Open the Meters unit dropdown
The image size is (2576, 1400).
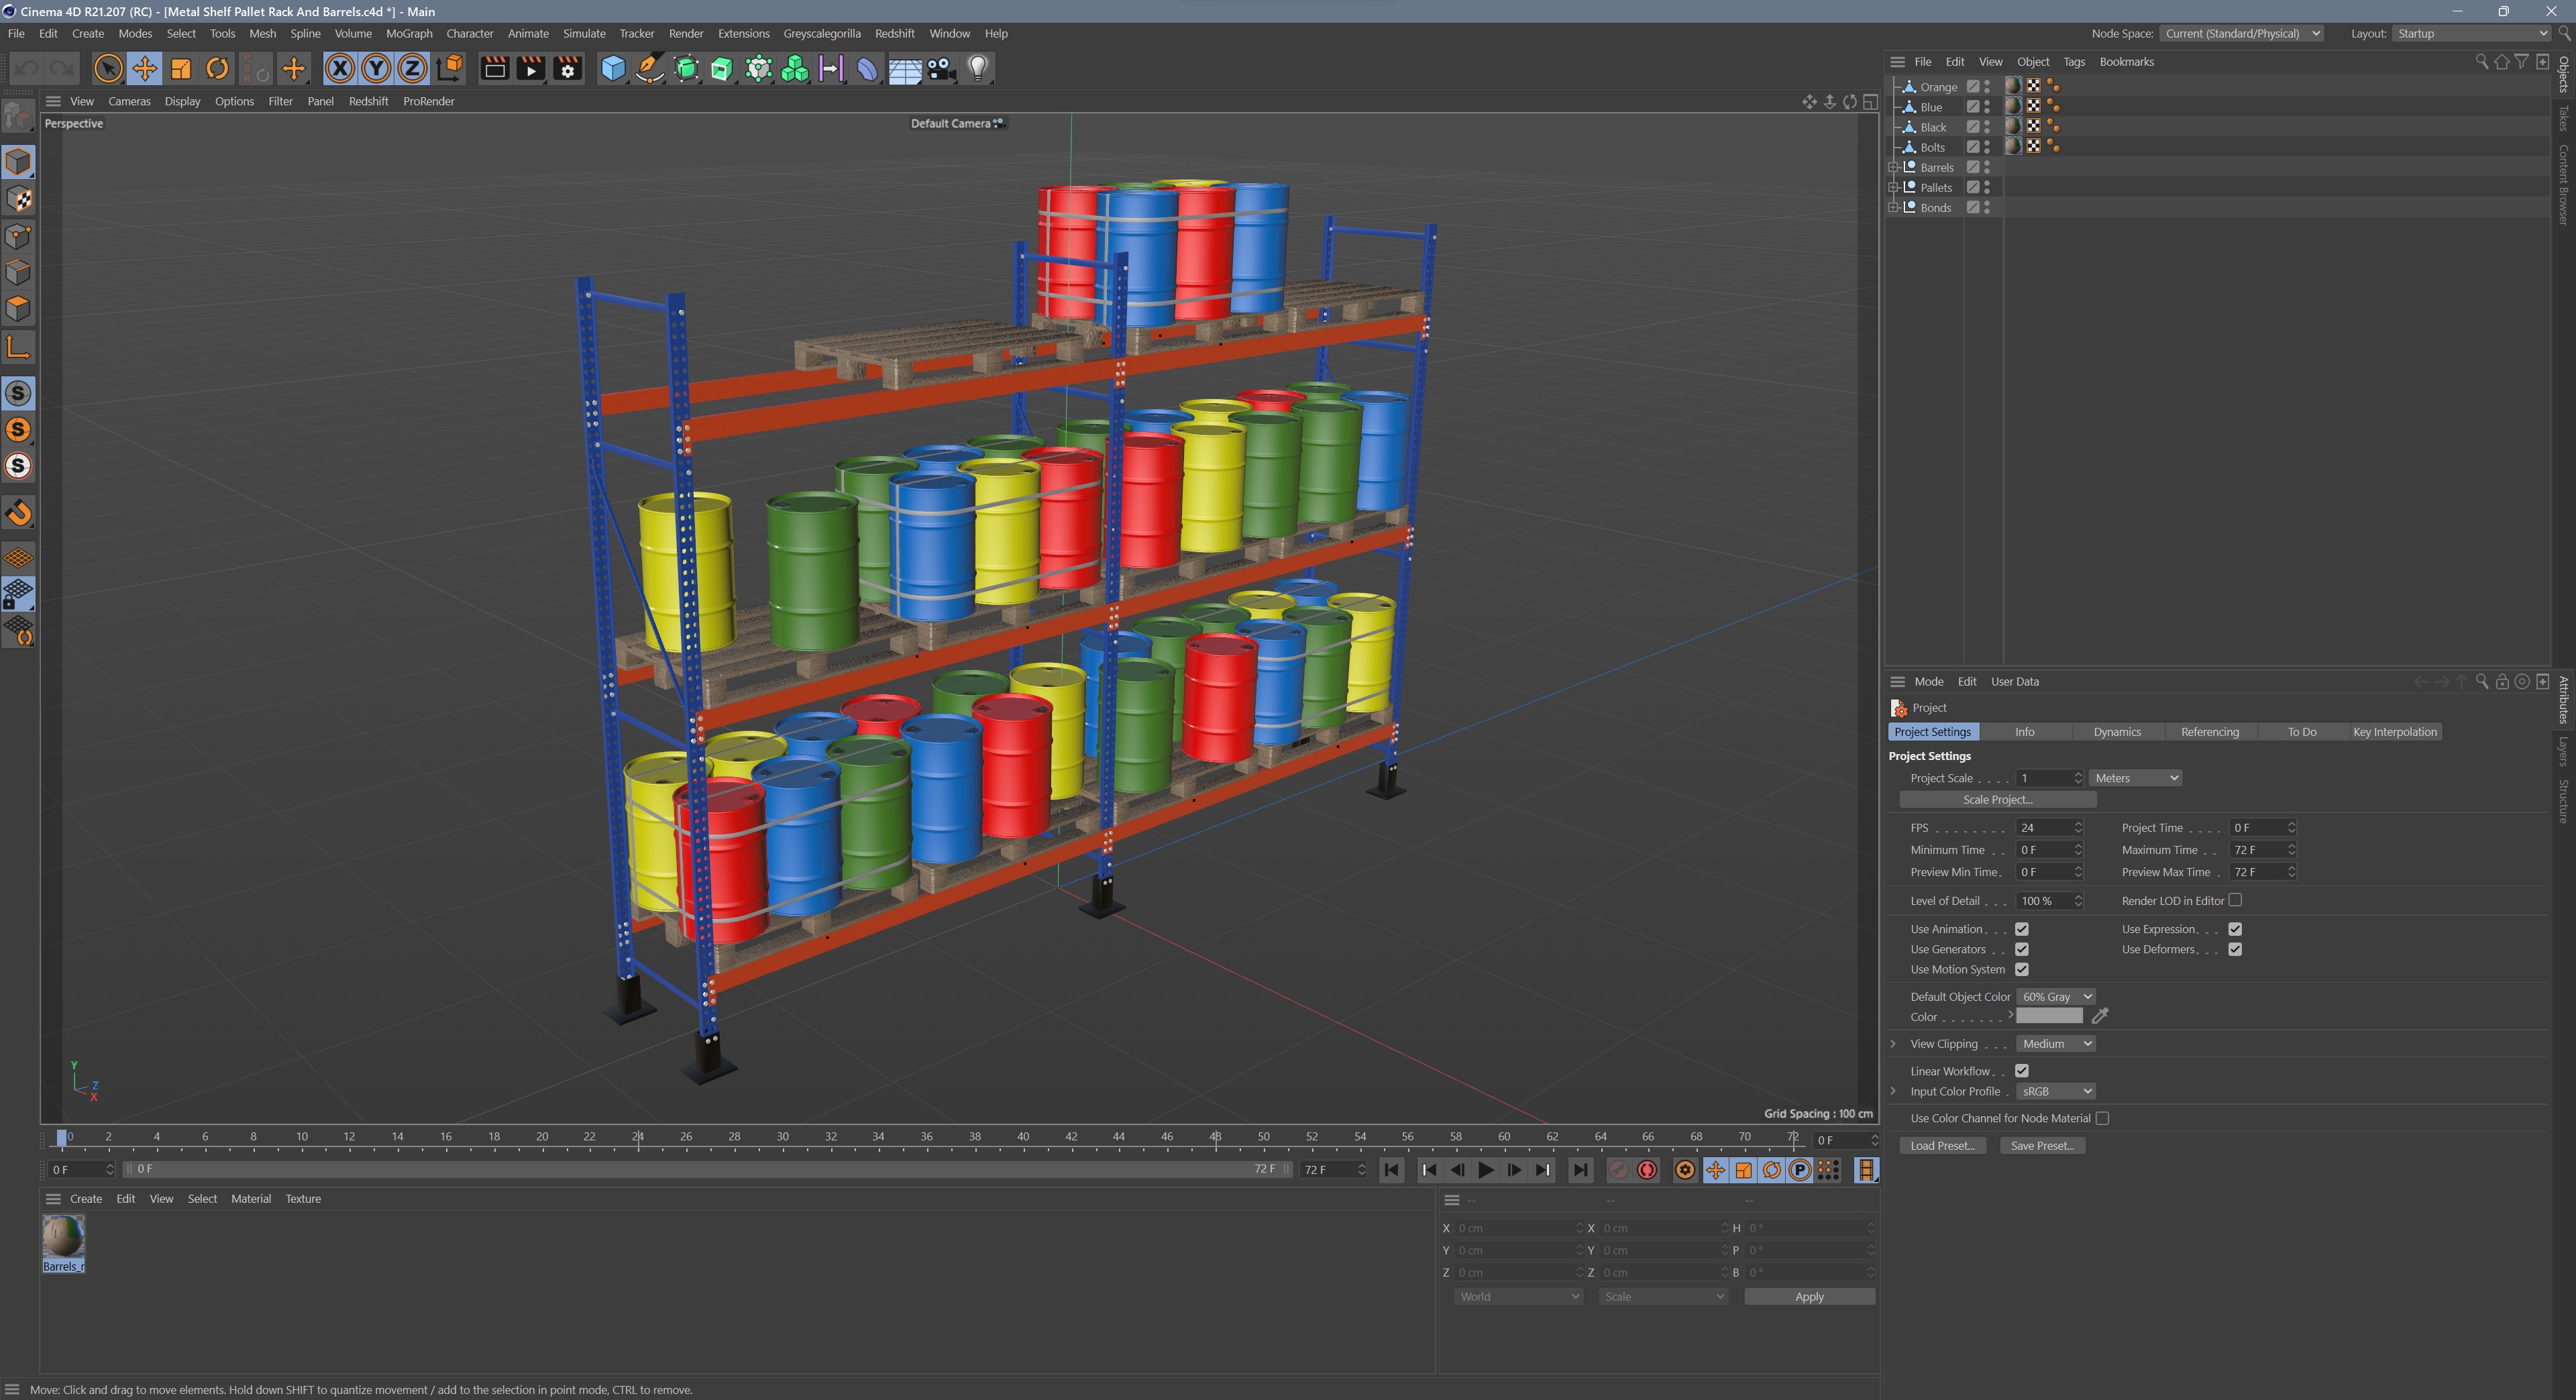pos(2135,778)
